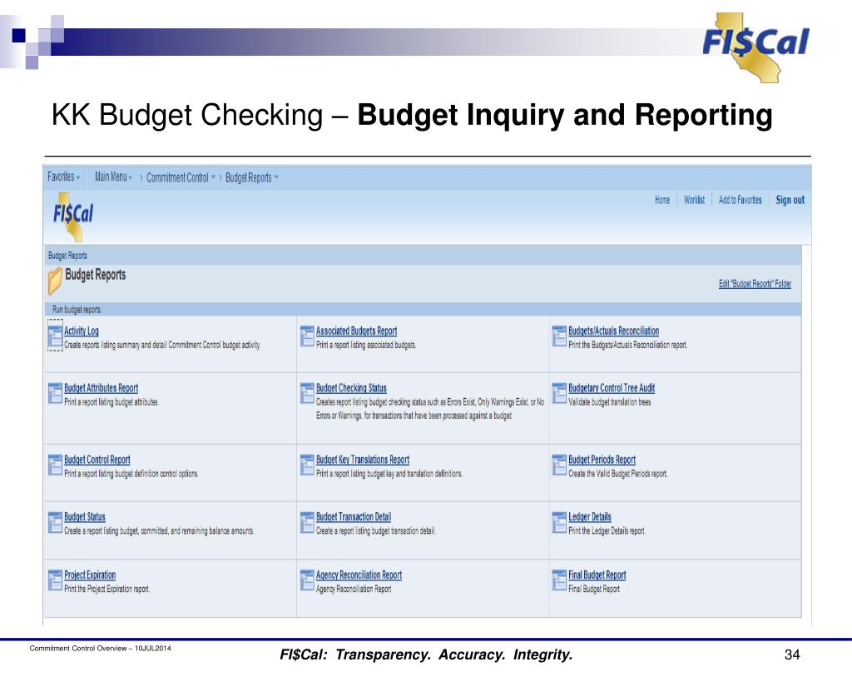Click the 'Run budget reports.' description text
The image size is (852, 682).
(77, 310)
